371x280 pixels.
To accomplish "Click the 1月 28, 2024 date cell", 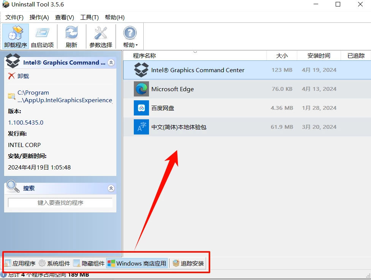I will coord(319,108).
